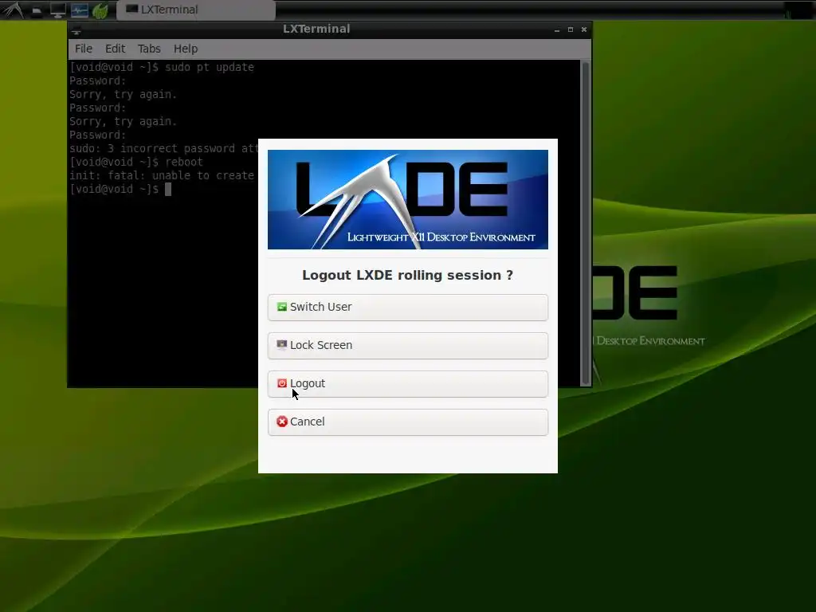This screenshot has width=816, height=612.
Task: Minimize the LXTerminal window
Action: [x=557, y=29]
